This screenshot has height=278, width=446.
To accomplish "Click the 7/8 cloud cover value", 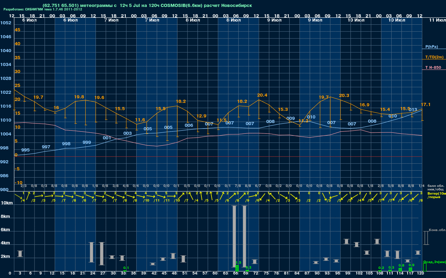I will pos(238,186).
